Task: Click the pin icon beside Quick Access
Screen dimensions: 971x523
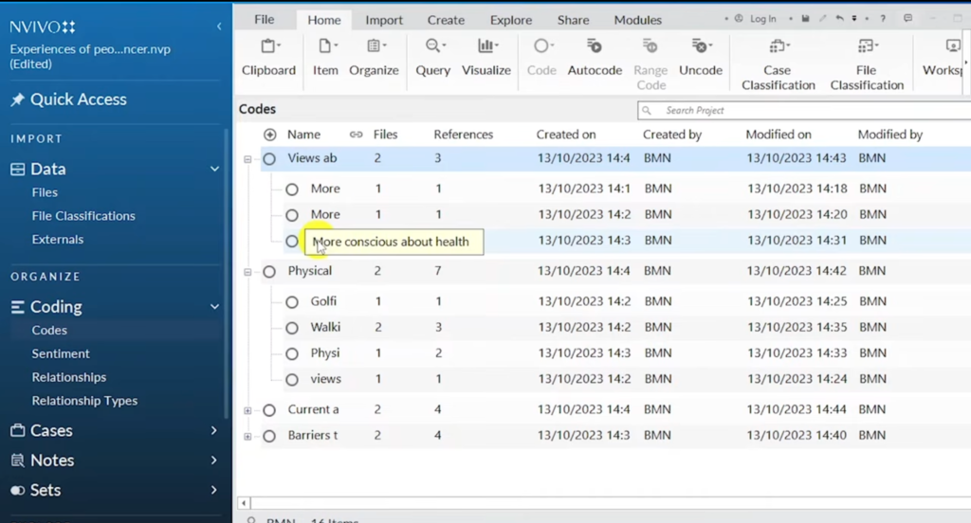Action: coord(17,99)
